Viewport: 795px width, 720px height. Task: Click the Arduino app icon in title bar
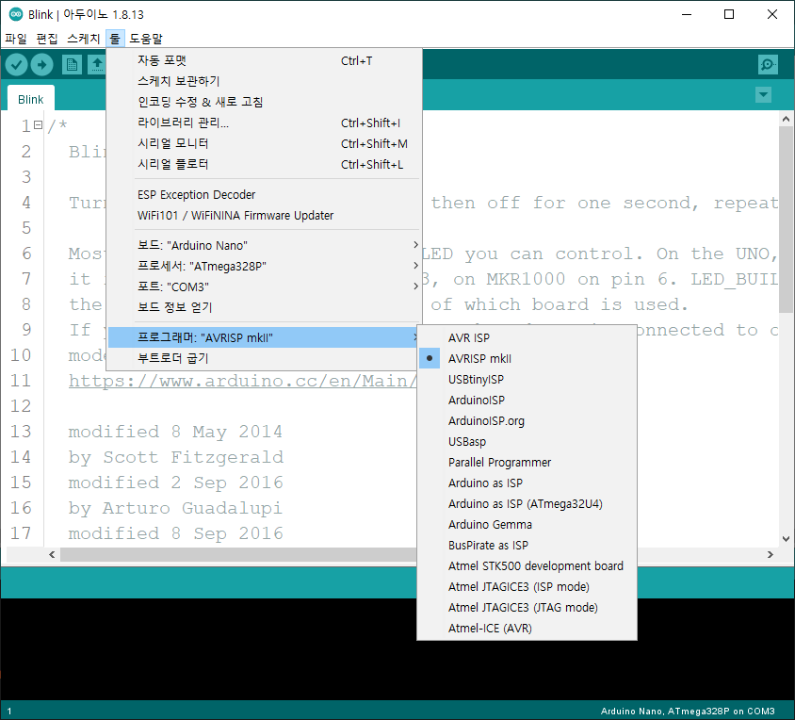(16, 14)
